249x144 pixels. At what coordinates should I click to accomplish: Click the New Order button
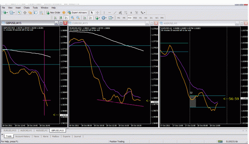[x=53, y=12]
